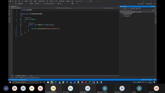Image resolution: width=165 pixels, height=93 pixels.
Task: Open the PROJECT menu
Action: [x=26, y=1]
